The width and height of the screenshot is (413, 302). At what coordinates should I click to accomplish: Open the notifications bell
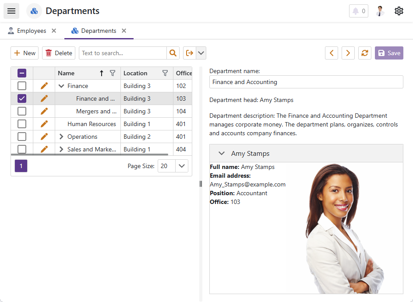(x=359, y=11)
